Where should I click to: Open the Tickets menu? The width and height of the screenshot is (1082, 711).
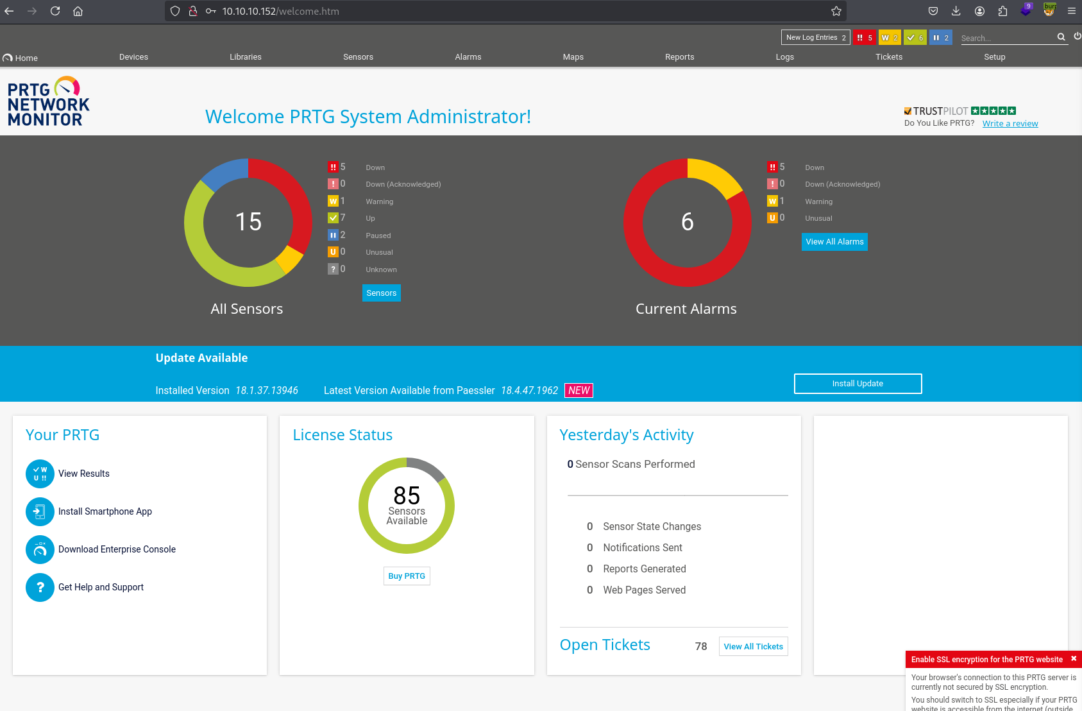tap(889, 57)
